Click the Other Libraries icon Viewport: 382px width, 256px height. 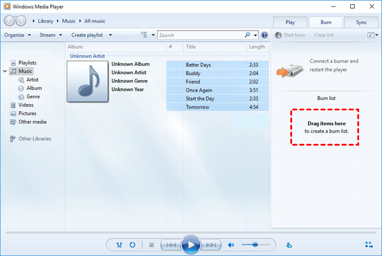[13, 139]
